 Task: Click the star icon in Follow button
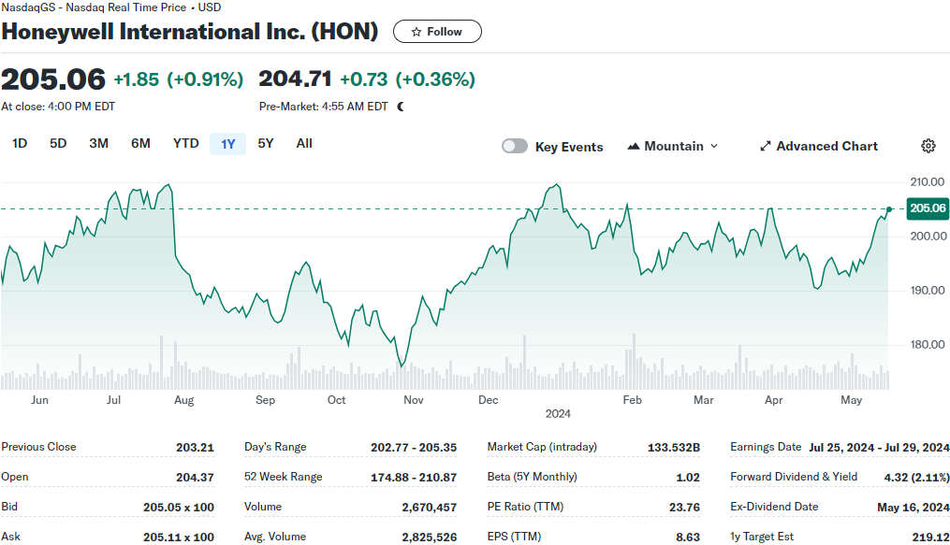[x=416, y=32]
